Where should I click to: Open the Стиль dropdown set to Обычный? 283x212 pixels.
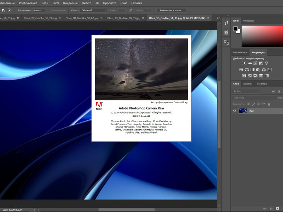[x=93, y=11]
